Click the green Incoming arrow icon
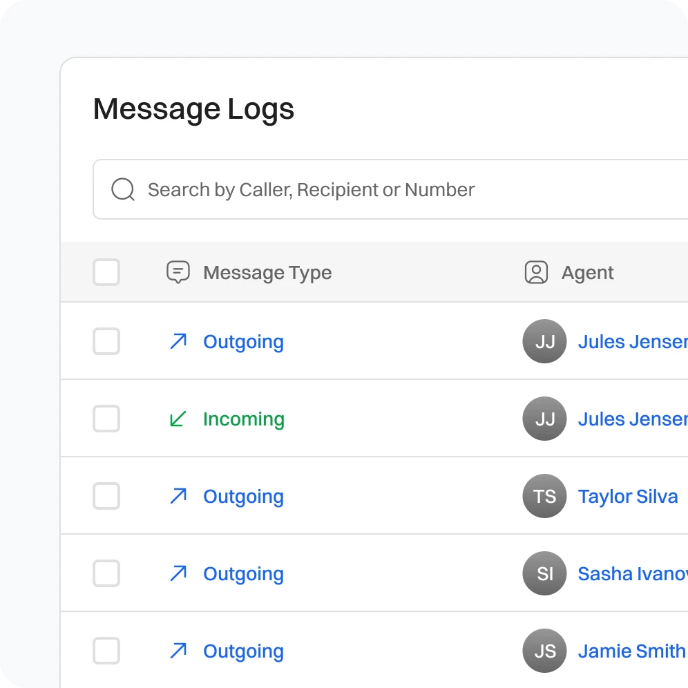The height and width of the screenshot is (688, 688). point(178,419)
